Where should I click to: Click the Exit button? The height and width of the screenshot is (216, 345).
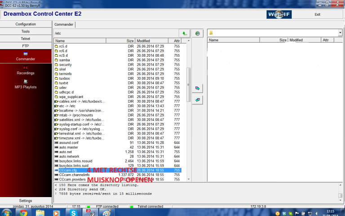point(318,14)
